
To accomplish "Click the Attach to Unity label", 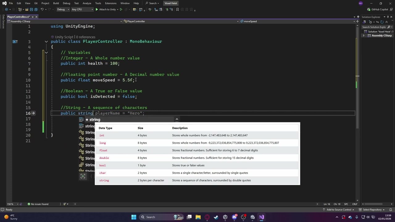I will 107,10.
